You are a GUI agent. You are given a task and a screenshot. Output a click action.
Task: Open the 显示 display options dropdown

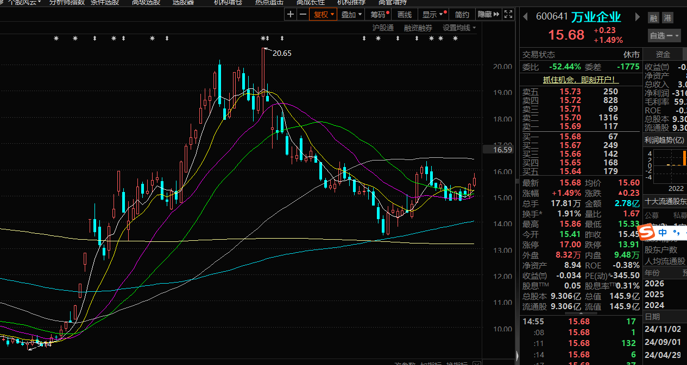tap(433, 15)
